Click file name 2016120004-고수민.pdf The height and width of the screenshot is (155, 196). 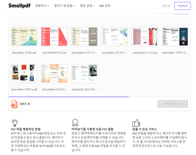click(x=145, y=53)
